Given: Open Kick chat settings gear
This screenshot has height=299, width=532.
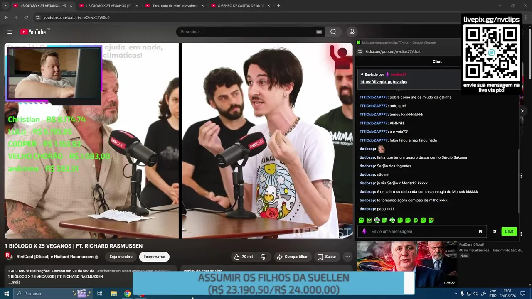Looking at the screenshot, I should pyautogui.click(x=495, y=232).
